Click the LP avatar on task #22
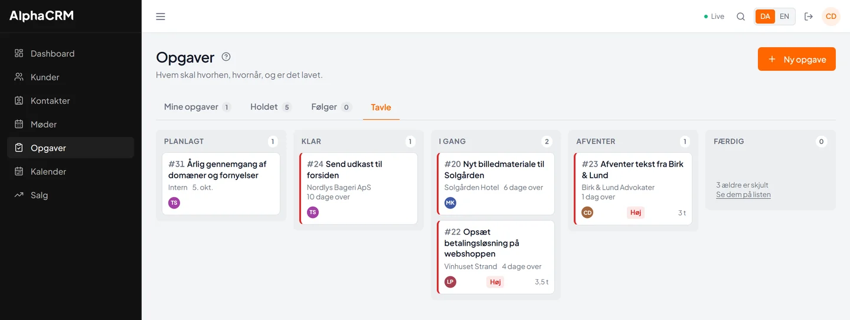 pos(450,282)
